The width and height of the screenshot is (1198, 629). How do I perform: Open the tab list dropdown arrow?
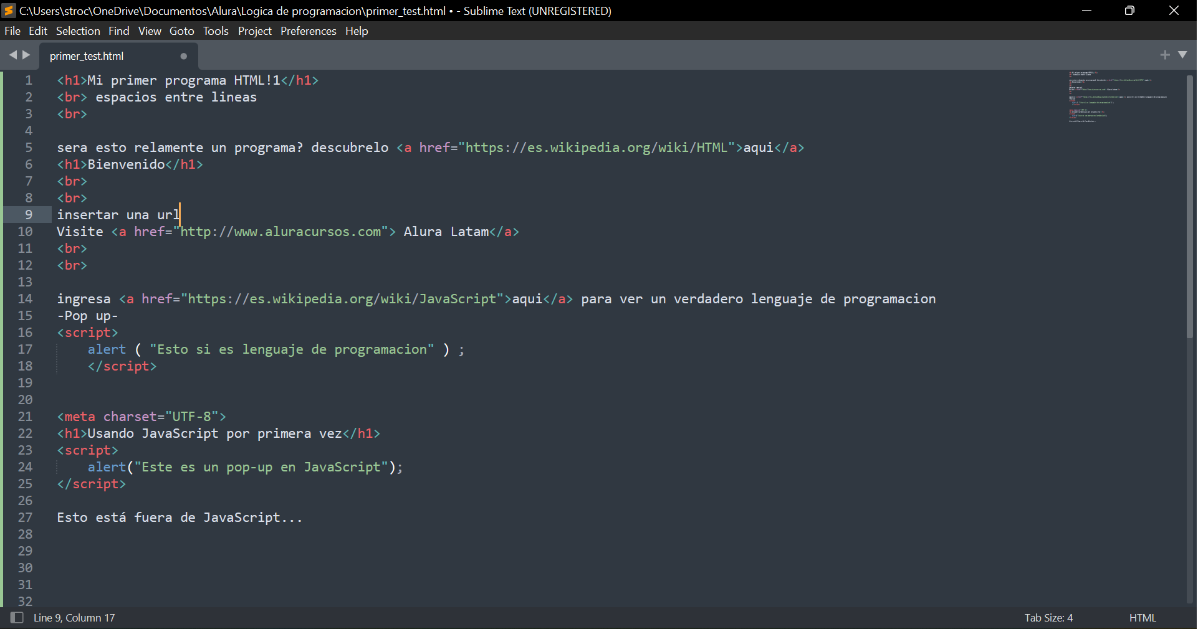point(1182,55)
